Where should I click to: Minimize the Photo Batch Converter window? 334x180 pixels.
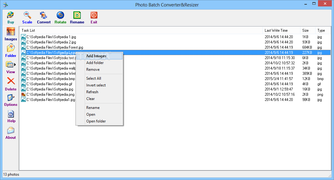tap(306, 4)
